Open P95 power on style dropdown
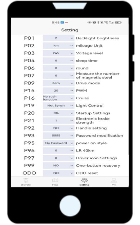140x225 pixels. pos(58,143)
